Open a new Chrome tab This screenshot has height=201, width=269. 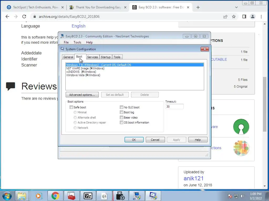point(198,7)
